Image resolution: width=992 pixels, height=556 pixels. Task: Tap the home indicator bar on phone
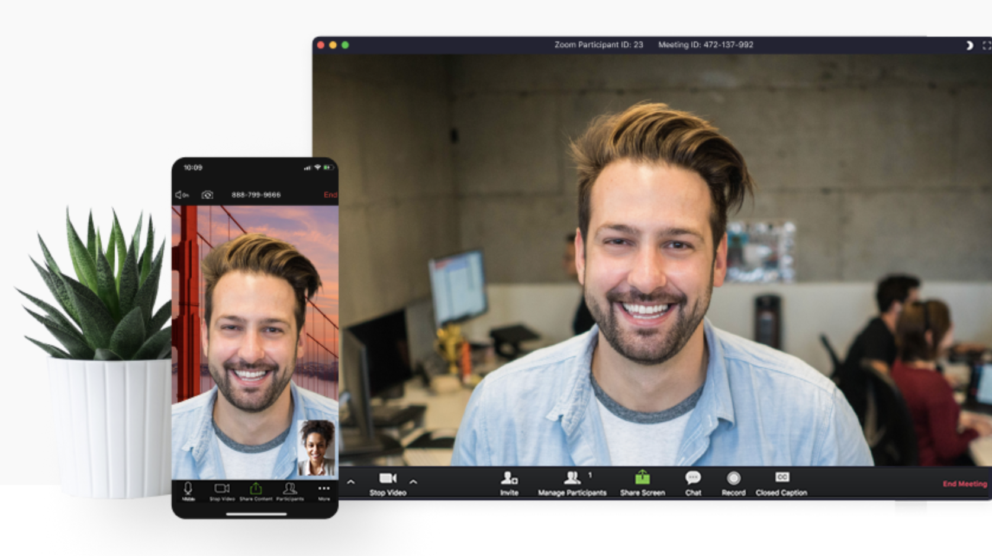click(256, 514)
